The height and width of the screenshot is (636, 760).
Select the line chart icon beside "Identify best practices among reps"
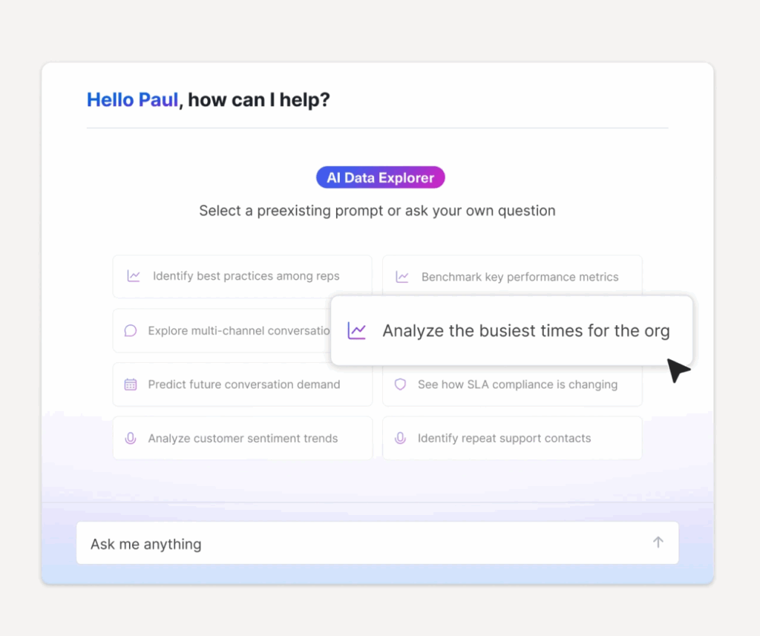tap(134, 276)
